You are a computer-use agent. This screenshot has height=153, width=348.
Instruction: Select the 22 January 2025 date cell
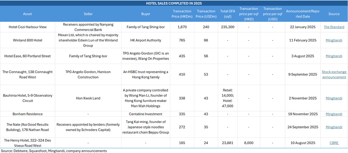tap(302, 27)
